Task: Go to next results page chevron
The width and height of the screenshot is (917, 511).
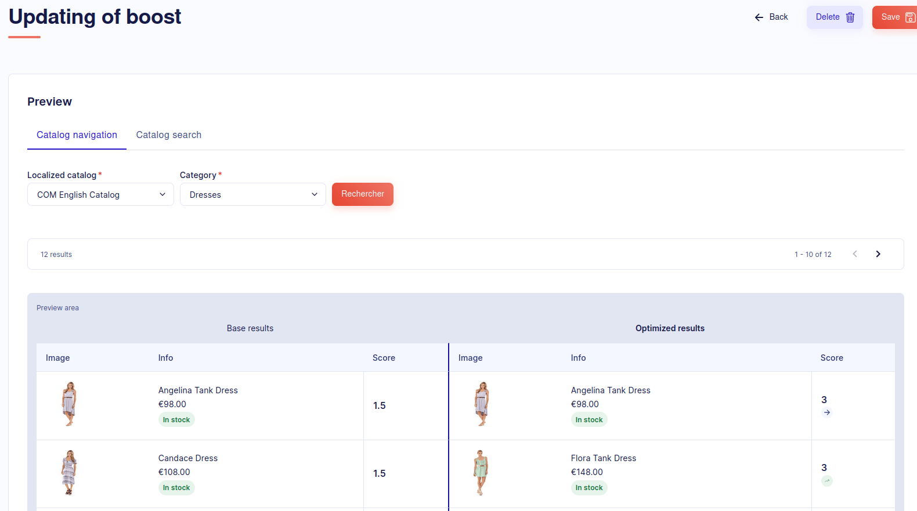Action: coord(878,254)
